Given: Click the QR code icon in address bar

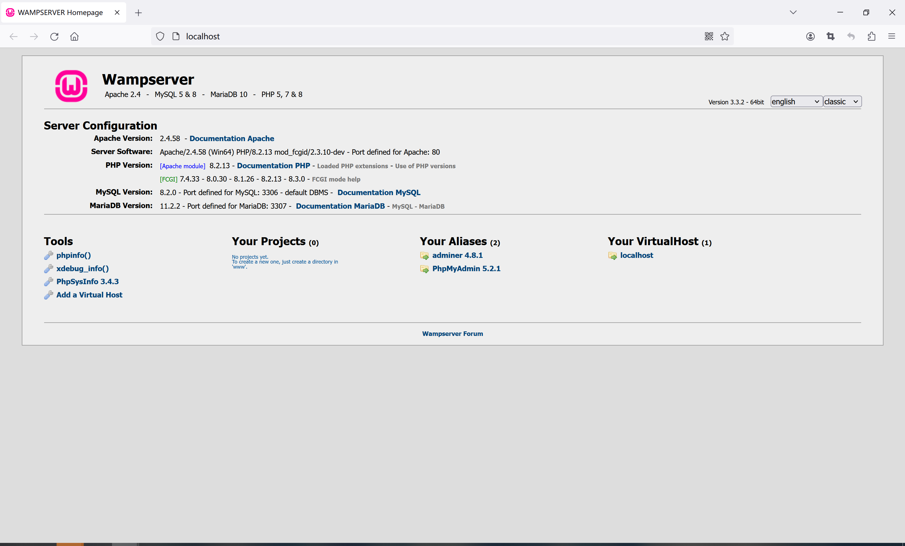Looking at the screenshot, I should [x=709, y=36].
